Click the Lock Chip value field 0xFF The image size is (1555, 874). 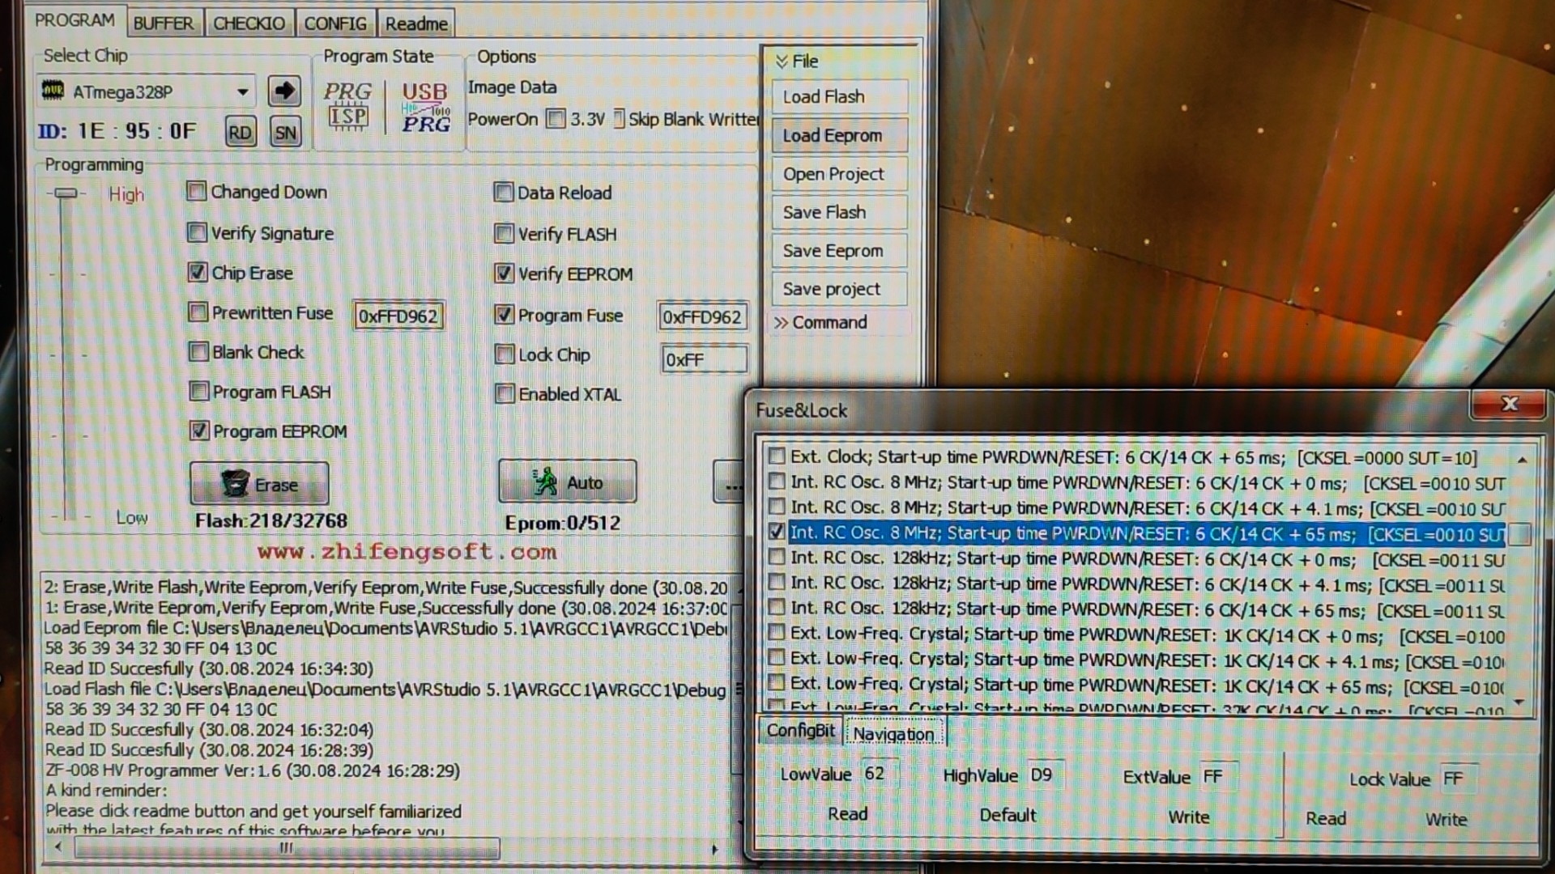tap(704, 359)
